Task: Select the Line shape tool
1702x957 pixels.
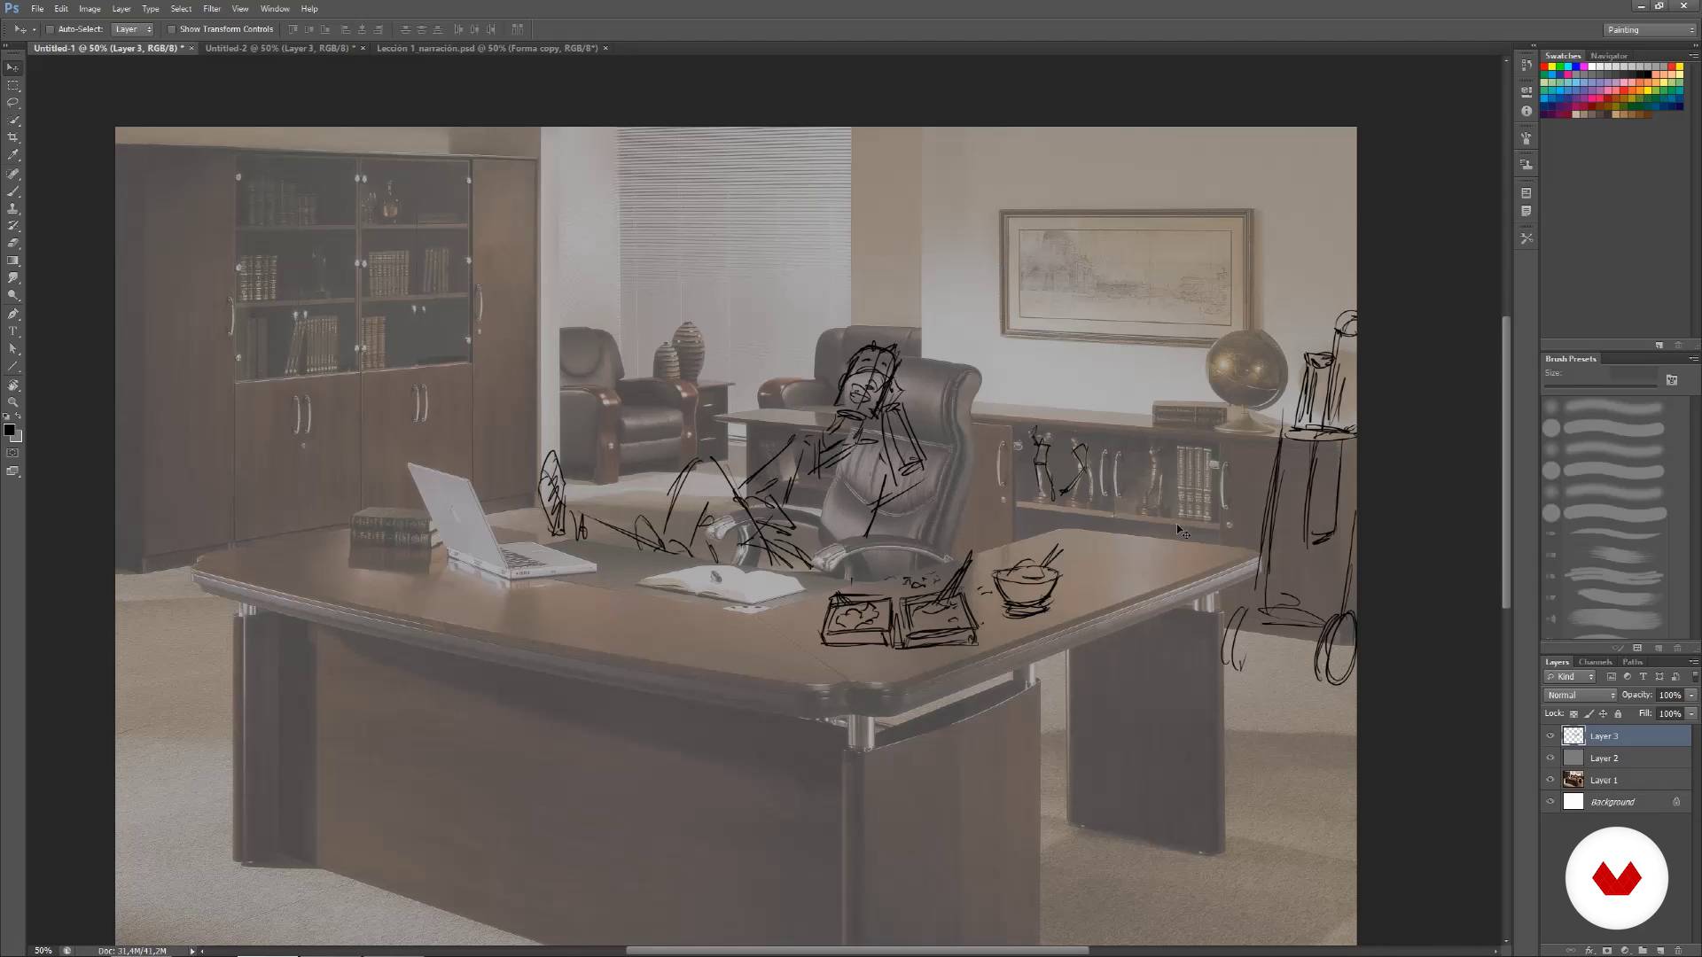Action: click(12, 366)
